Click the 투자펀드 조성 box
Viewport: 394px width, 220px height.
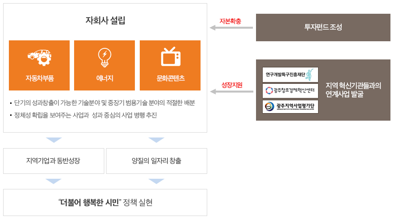[x=323, y=27]
